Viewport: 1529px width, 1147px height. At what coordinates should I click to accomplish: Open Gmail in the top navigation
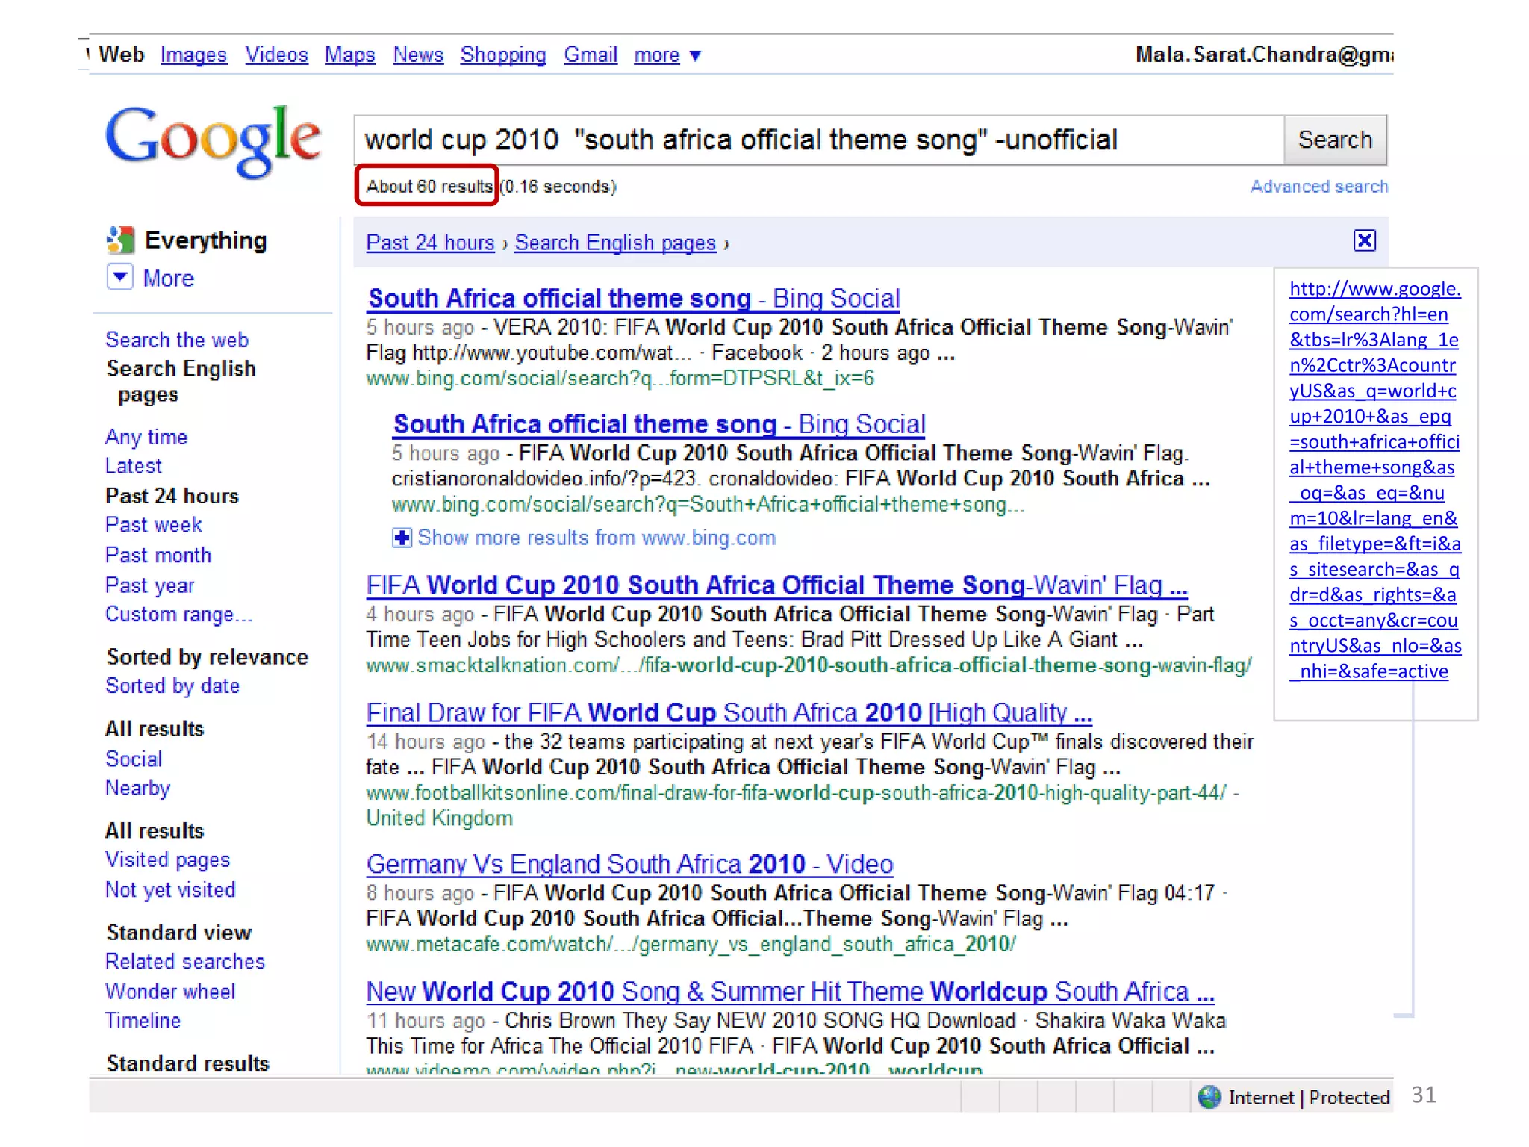tap(591, 55)
